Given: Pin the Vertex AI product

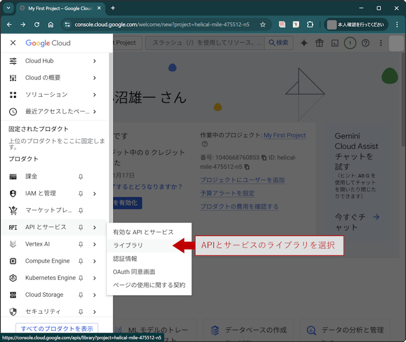Looking at the screenshot, I should pos(81,244).
